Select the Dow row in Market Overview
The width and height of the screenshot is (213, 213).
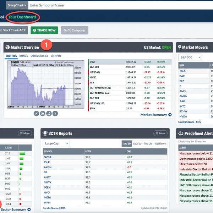[130, 62]
